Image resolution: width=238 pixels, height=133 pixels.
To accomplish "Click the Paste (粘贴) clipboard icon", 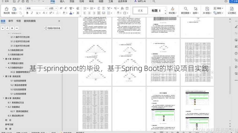I will click(14, 9).
